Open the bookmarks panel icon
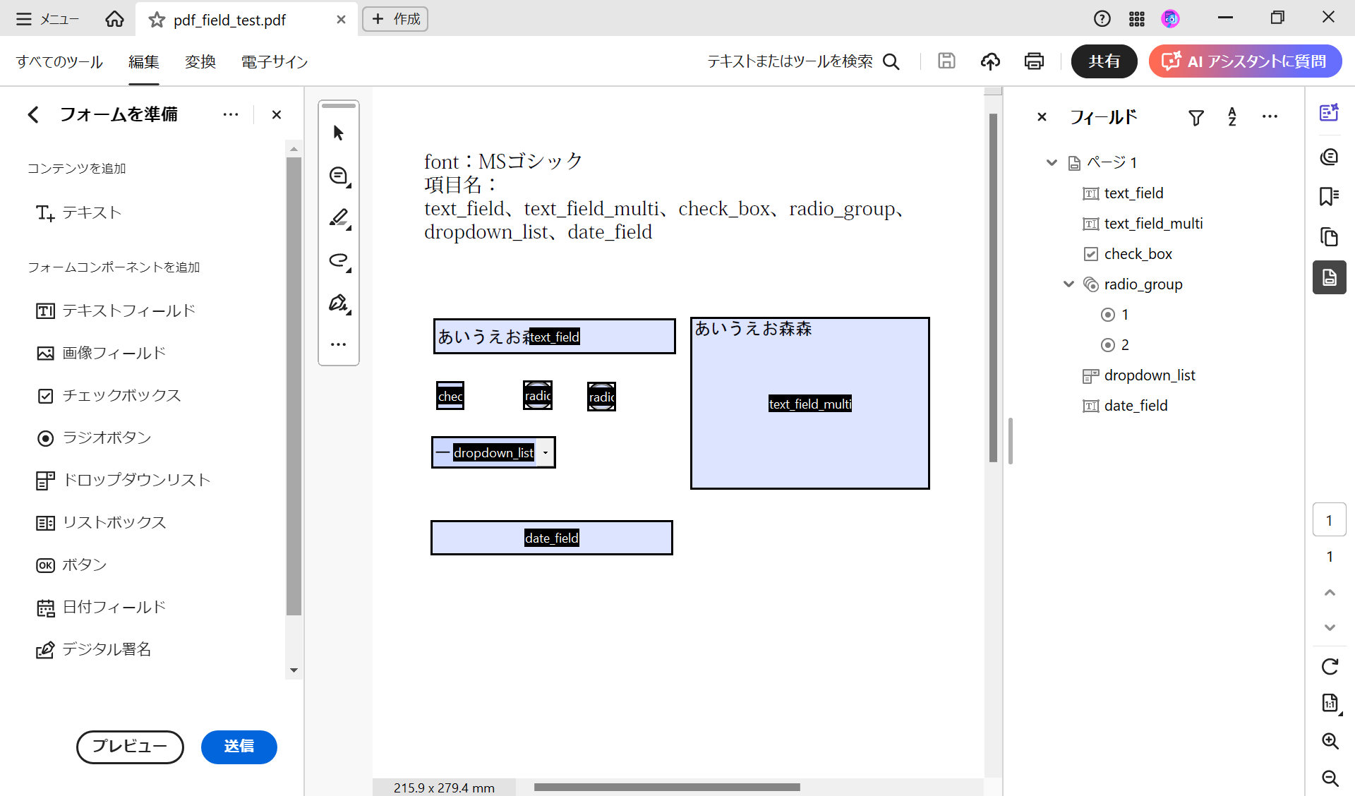 (x=1329, y=196)
